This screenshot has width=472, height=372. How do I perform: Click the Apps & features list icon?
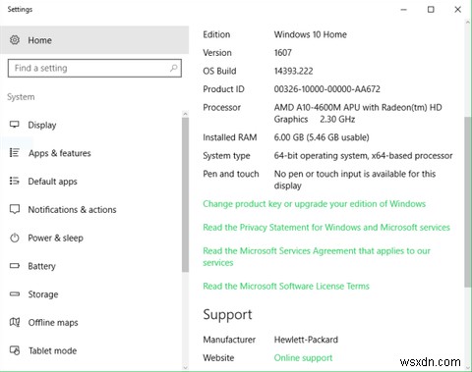[15, 152]
